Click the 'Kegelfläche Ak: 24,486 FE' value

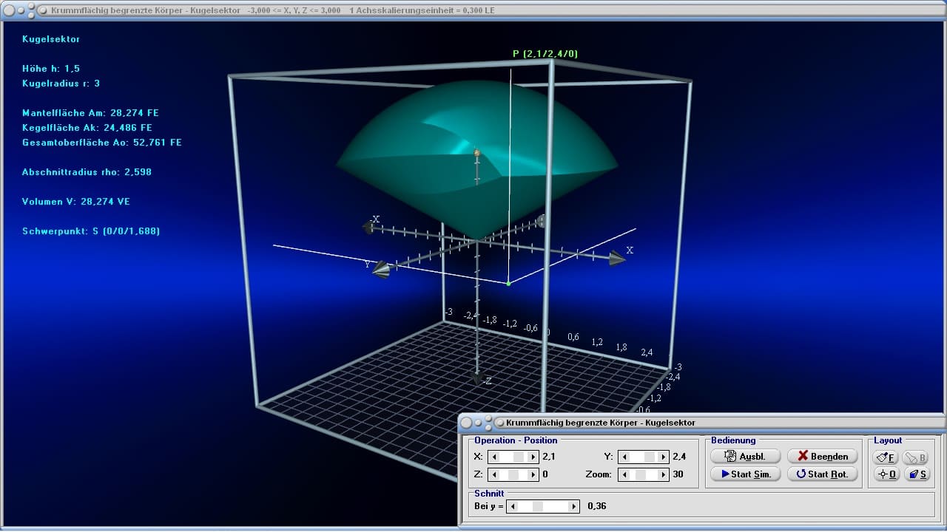coord(87,128)
